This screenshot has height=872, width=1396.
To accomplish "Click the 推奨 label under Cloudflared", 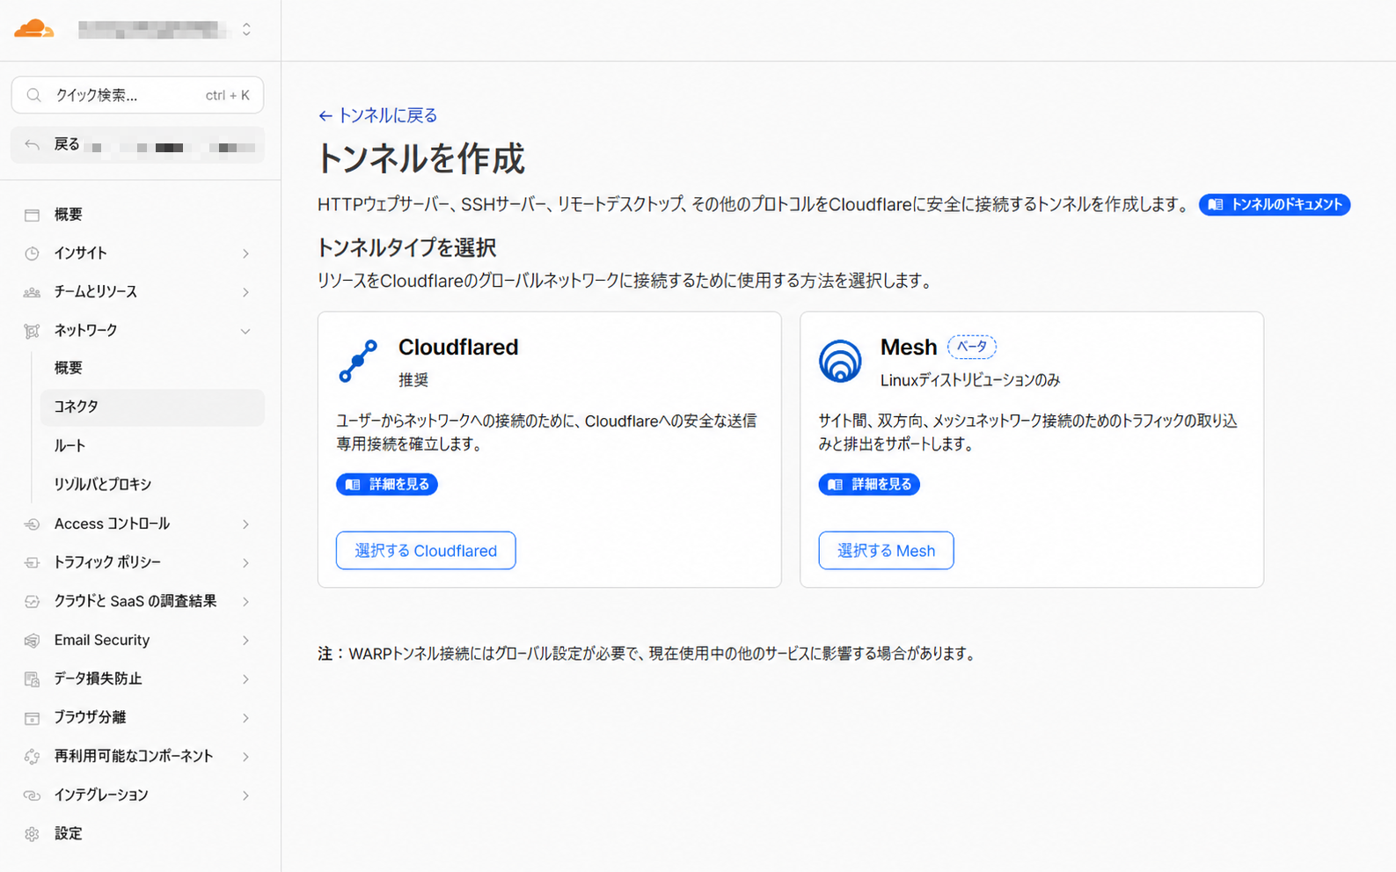I will (413, 380).
